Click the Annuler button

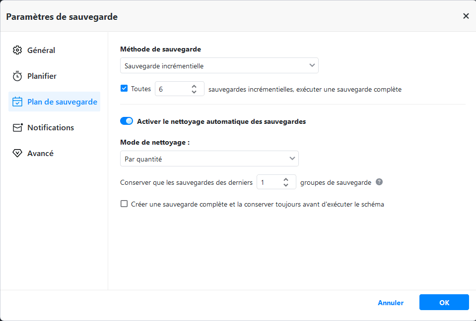pyautogui.click(x=391, y=303)
